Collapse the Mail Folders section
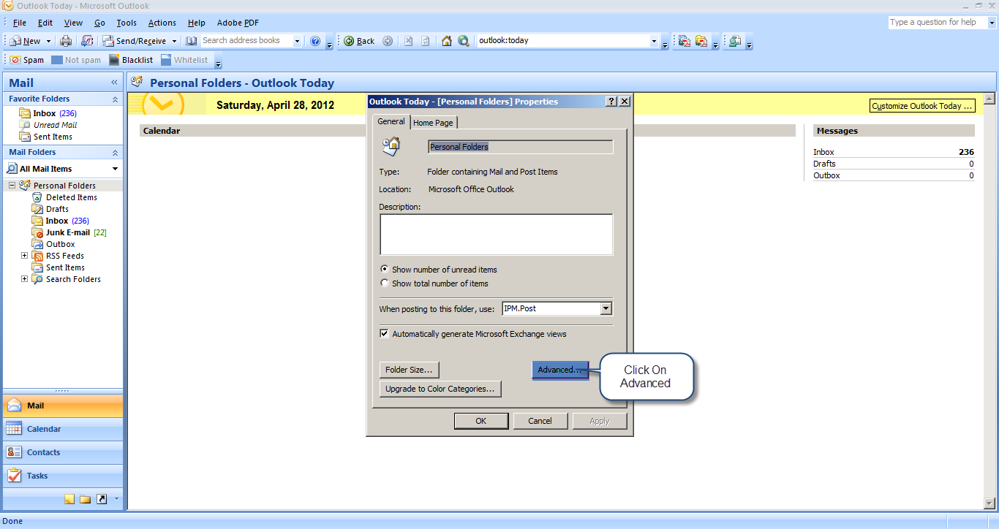 pyautogui.click(x=115, y=152)
